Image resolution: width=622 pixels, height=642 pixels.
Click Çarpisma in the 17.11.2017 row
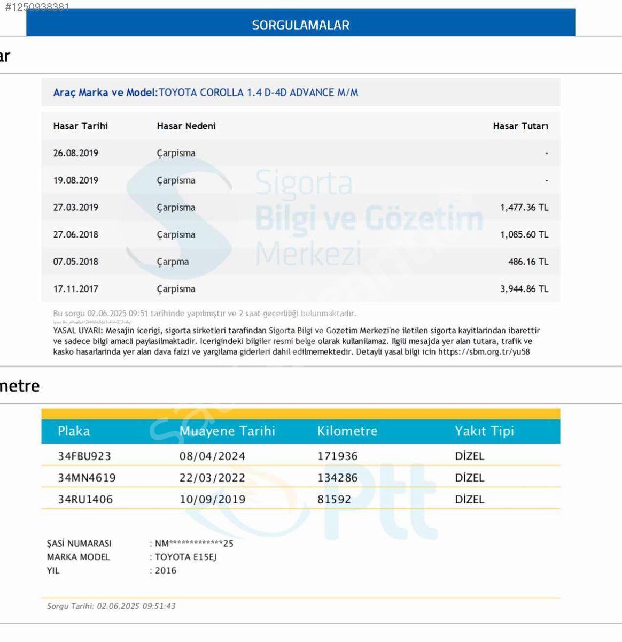[x=176, y=289]
